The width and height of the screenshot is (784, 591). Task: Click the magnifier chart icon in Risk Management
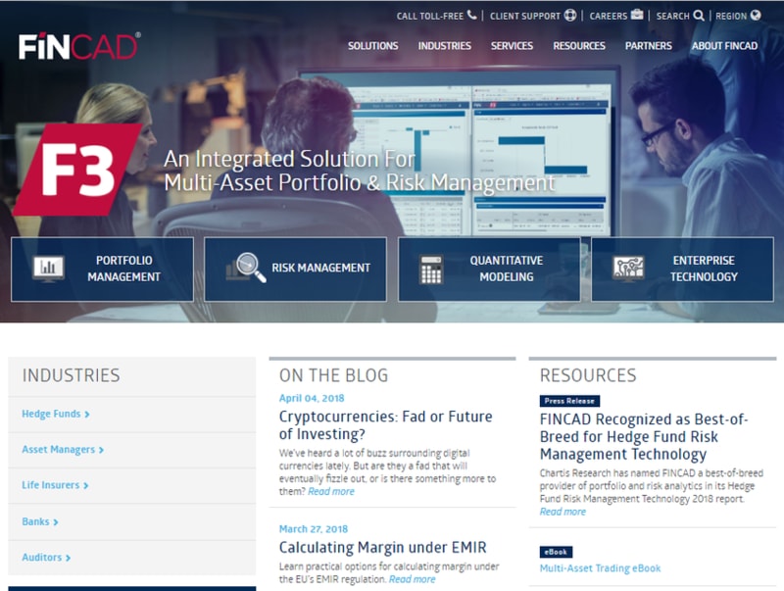(x=246, y=268)
